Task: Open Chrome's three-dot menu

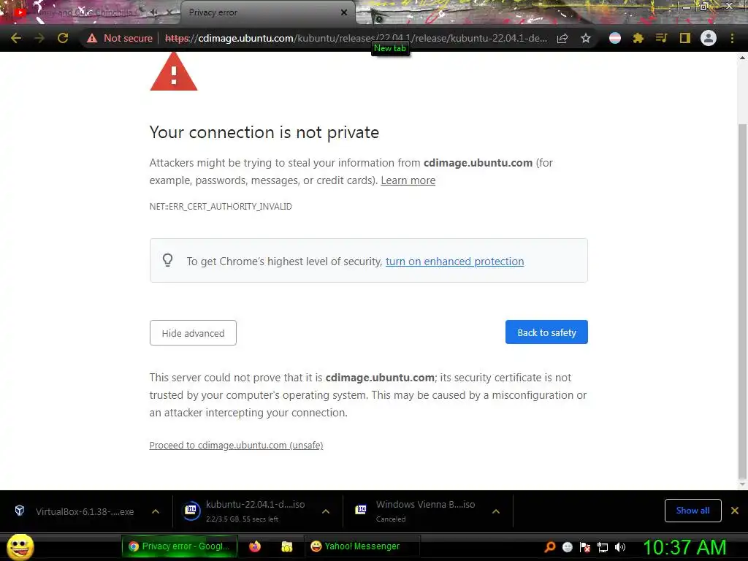Action: 732,38
